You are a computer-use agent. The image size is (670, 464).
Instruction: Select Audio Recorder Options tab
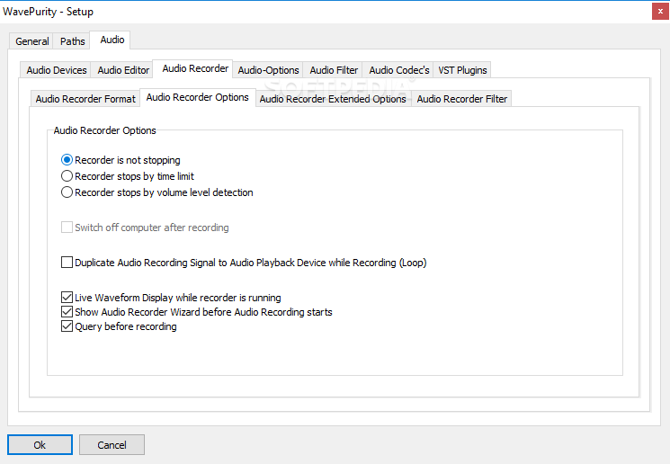(198, 97)
